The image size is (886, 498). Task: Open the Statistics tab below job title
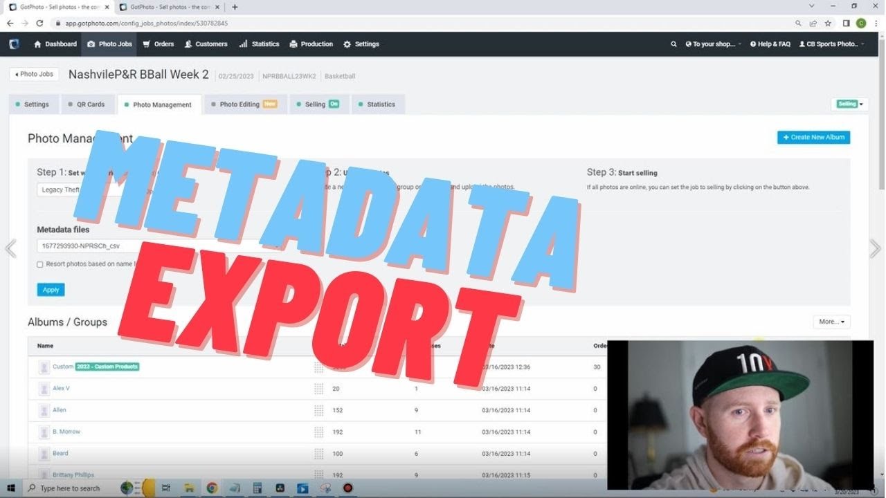point(377,104)
